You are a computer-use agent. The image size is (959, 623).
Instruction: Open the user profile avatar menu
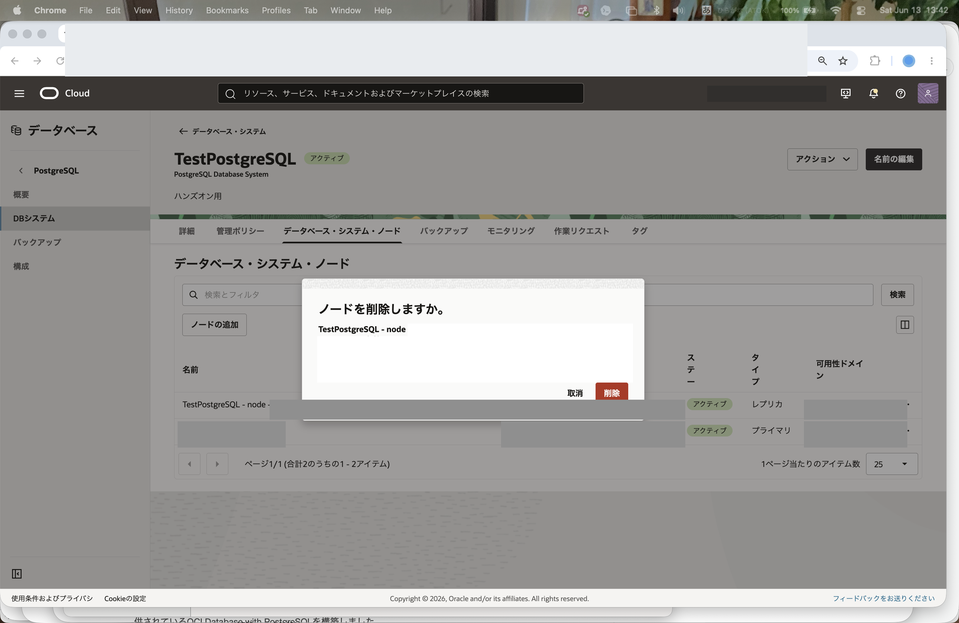928,94
